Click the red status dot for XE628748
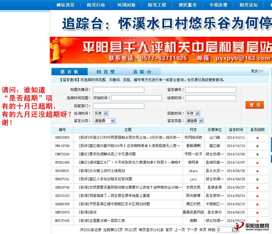 [x=257, y=188]
